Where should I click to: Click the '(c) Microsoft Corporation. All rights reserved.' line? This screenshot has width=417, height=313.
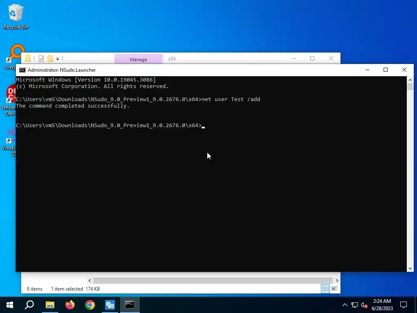point(92,86)
